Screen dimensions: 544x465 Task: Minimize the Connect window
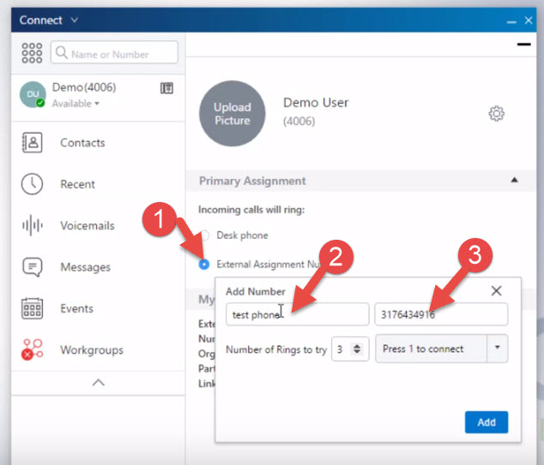point(511,21)
